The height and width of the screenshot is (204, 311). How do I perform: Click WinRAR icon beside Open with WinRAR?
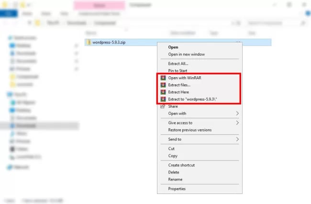[163, 78]
